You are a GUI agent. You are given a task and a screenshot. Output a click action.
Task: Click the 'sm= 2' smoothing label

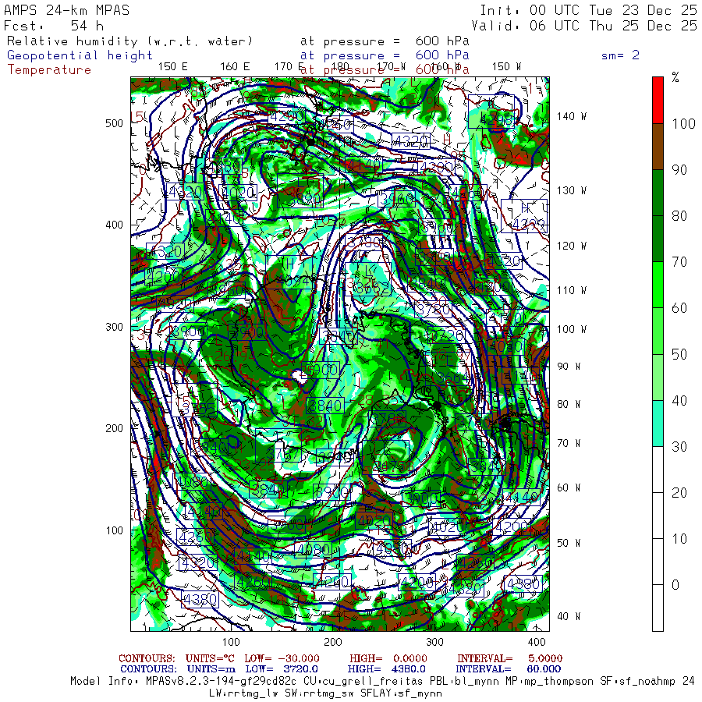point(621,55)
